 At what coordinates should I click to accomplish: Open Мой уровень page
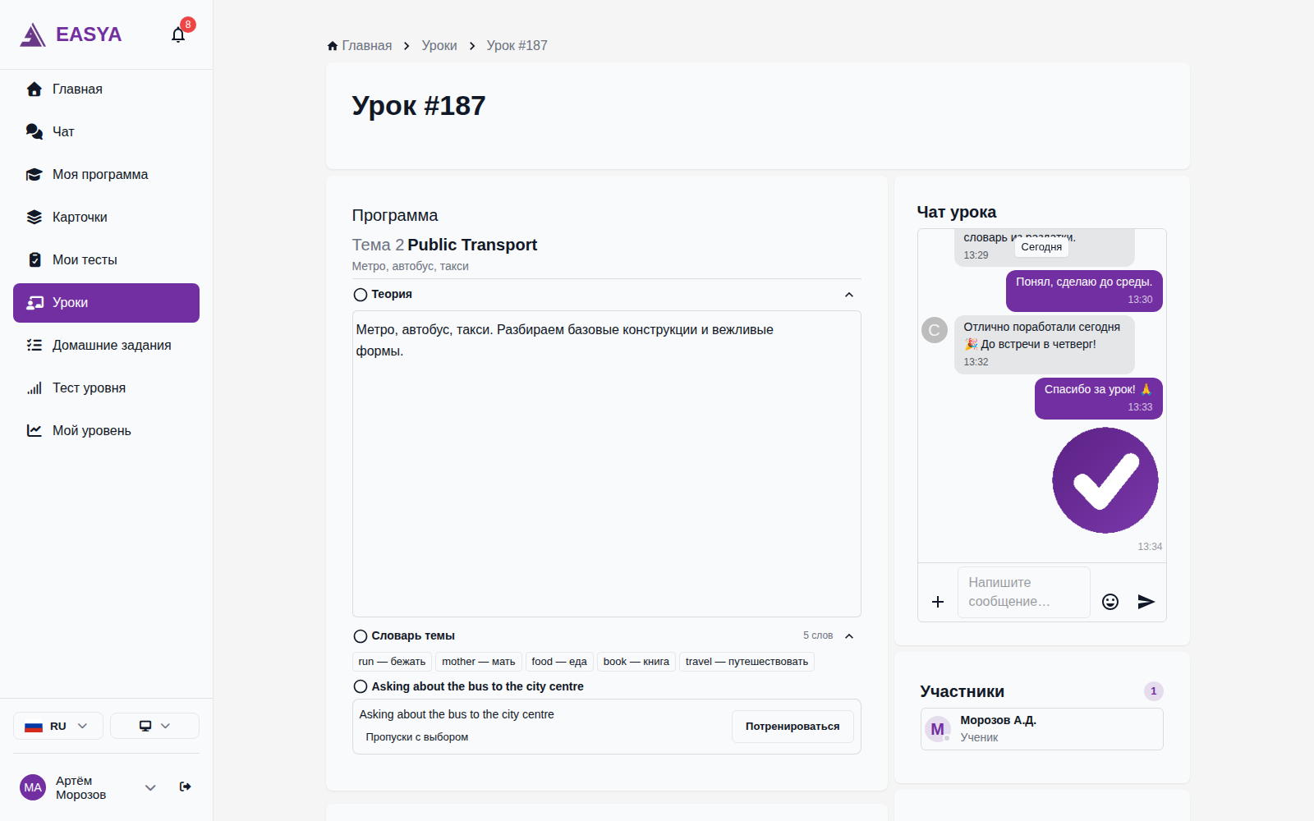pos(106,431)
